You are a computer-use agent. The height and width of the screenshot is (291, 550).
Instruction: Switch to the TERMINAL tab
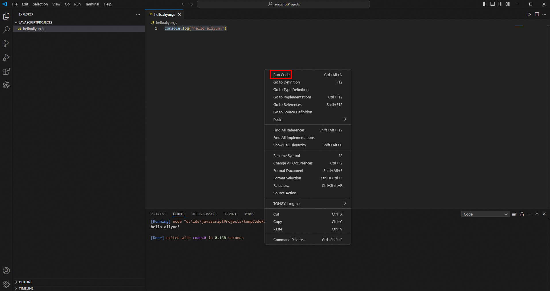(x=230, y=214)
